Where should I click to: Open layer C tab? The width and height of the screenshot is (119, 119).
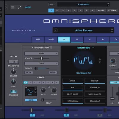[90, 39]
